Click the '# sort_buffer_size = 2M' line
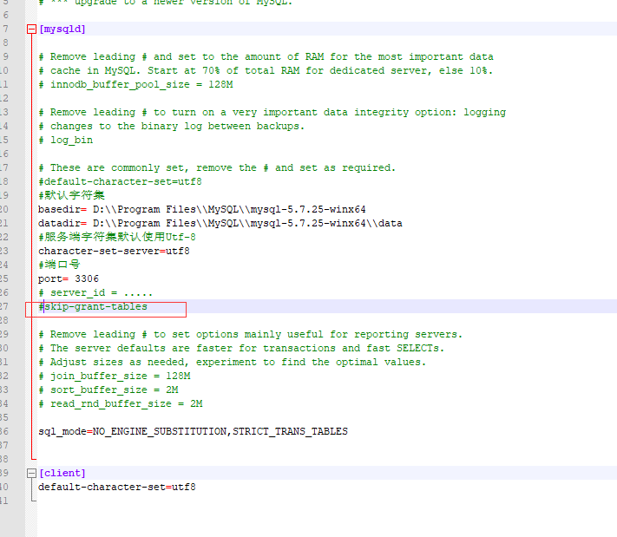Viewport: 617px width, 537px height. 108,390
